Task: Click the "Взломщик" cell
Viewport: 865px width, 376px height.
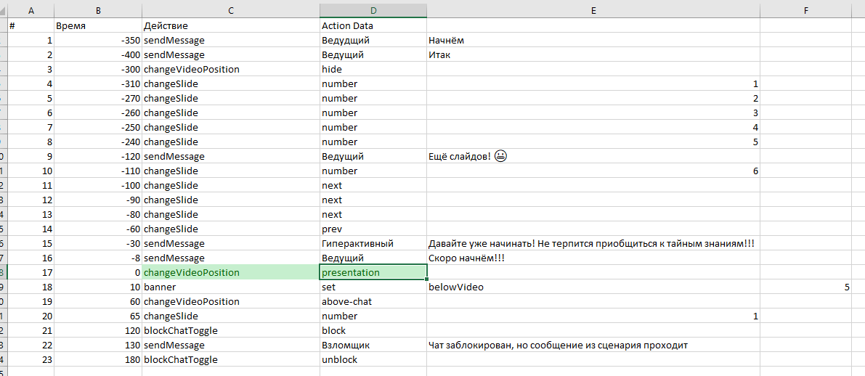Action: (373, 346)
